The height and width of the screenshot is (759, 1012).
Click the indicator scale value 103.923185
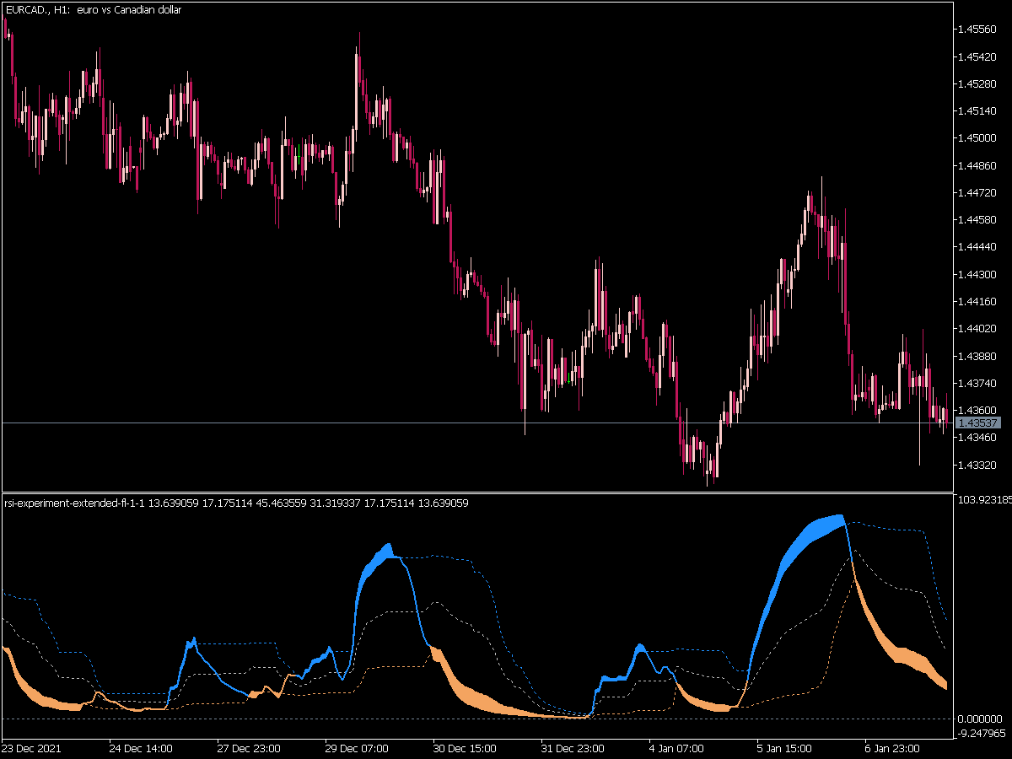983,500
